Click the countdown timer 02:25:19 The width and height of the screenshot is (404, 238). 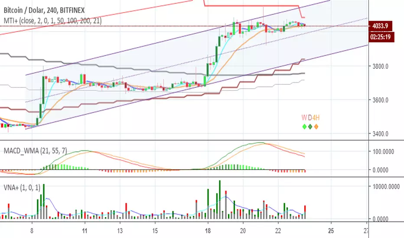(381, 37)
